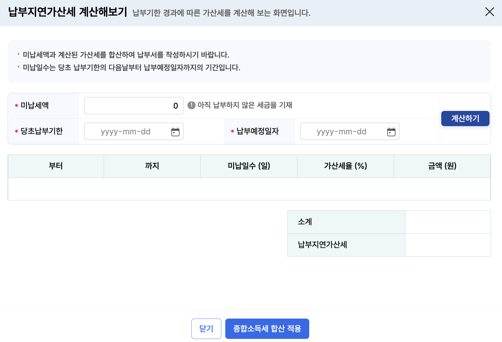Click the 계산하기 button
This screenshot has width=502, height=342.
(x=465, y=119)
